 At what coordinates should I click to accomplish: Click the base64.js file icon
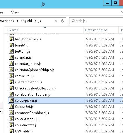[11, 45]
